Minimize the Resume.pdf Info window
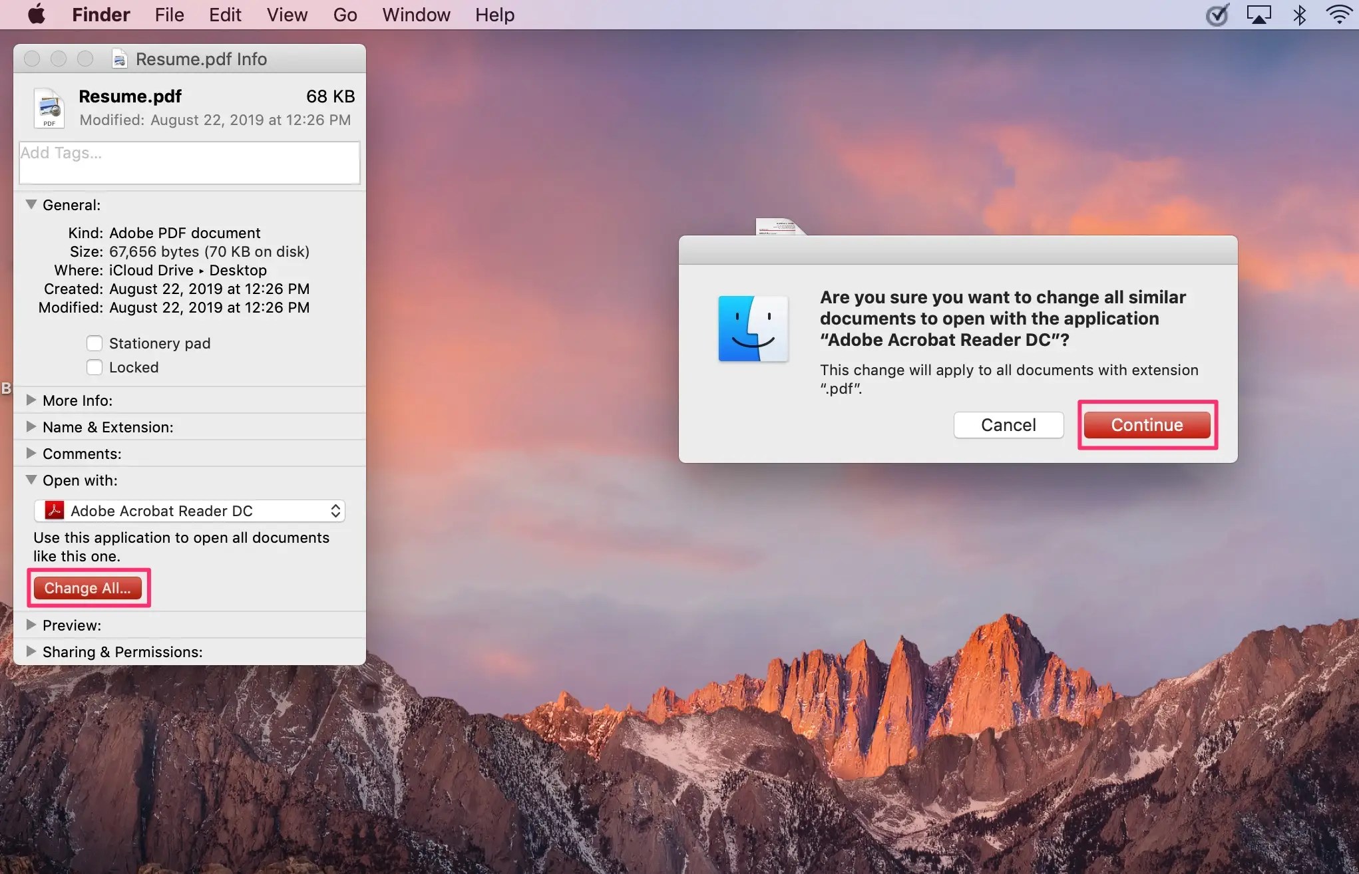The height and width of the screenshot is (874, 1359). coord(59,59)
